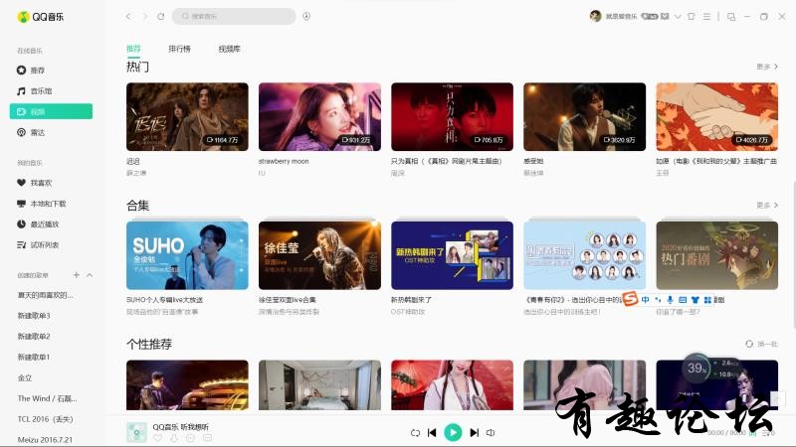Image resolution: width=796 pixels, height=447 pixels.
Task: Open 新热韩剧来了 collection thumbnail
Action: pyautogui.click(x=453, y=255)
